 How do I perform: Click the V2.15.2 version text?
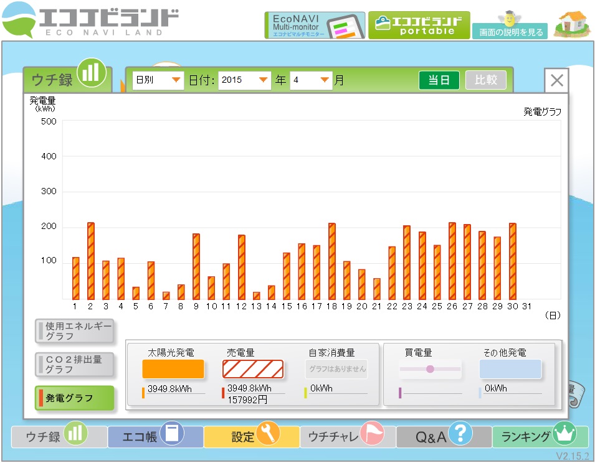(573, 456)
